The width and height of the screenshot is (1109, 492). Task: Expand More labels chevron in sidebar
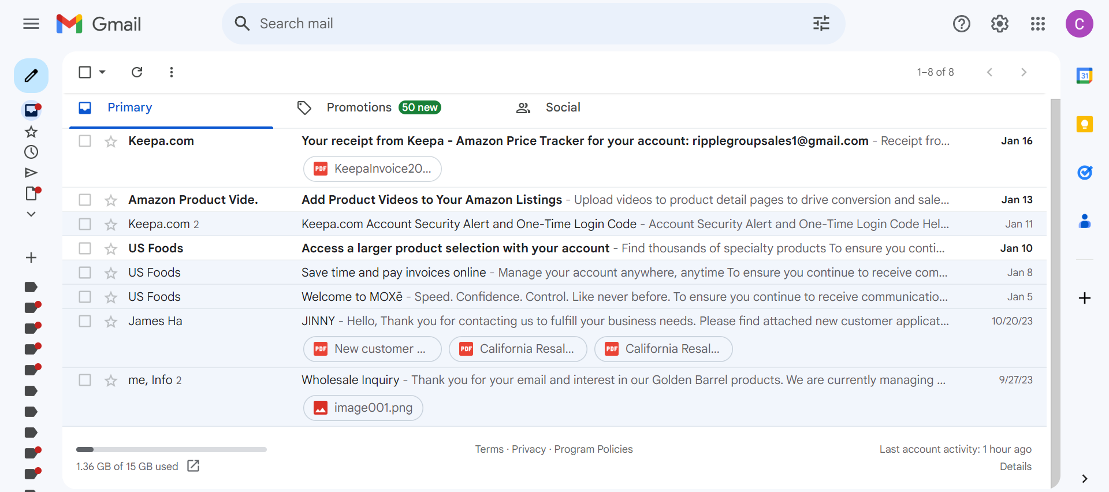[31, 214]
